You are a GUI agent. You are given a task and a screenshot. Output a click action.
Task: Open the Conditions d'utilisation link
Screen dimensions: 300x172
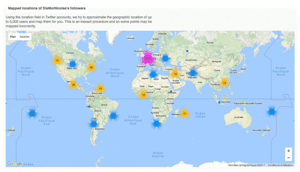pos(280,165)
